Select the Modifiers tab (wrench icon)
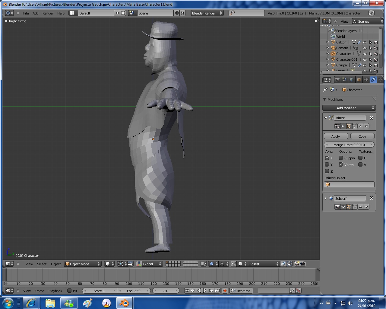 pyautogui.click(x=373, y=80)
